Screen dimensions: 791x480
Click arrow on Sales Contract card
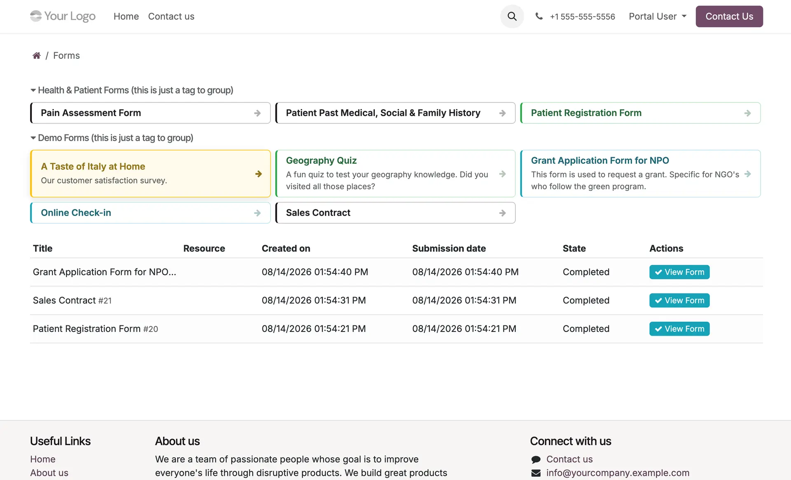pos(503,213)
